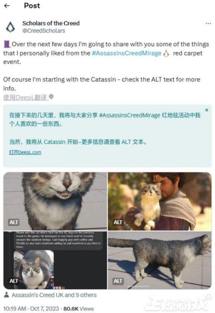Open Scholars of the Creed profile avatar
This screenshot has height=313, width=215.
10,27
